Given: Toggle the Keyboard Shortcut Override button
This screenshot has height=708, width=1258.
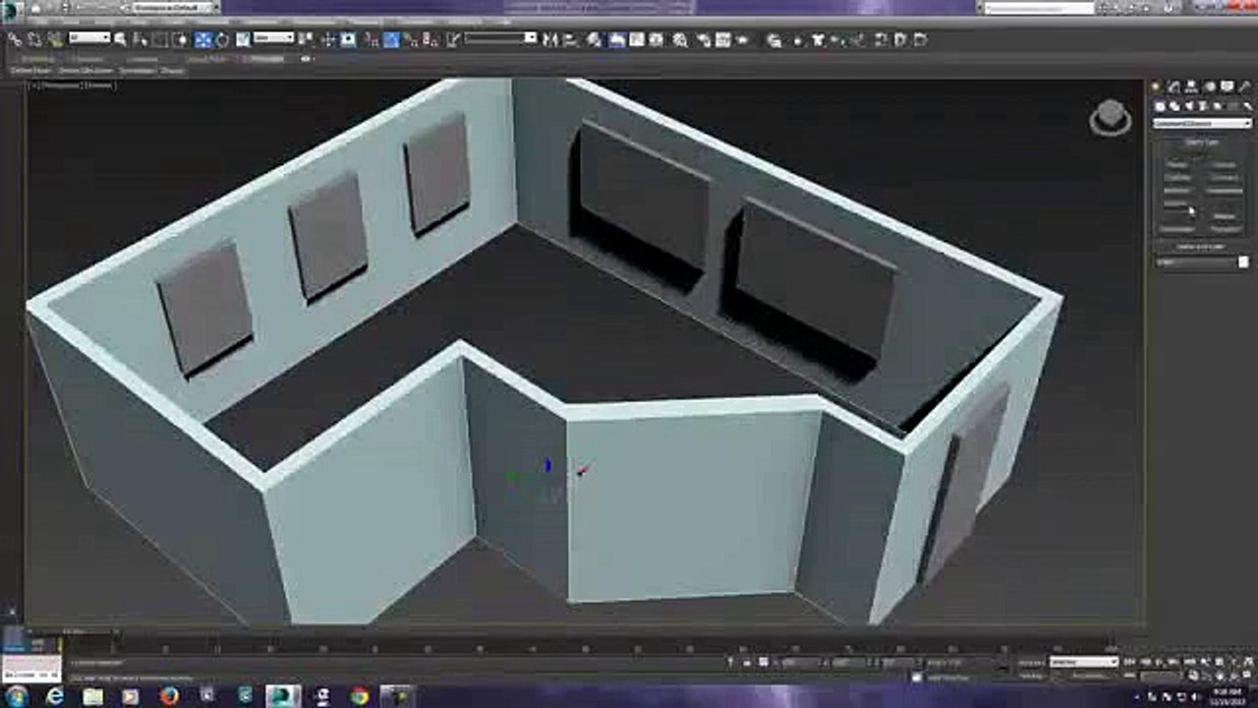Looking at the screenshot, I should pyautogui.click(x=347, y=40).
